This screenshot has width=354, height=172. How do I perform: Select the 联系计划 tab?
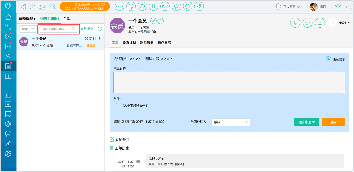(129, 43)
